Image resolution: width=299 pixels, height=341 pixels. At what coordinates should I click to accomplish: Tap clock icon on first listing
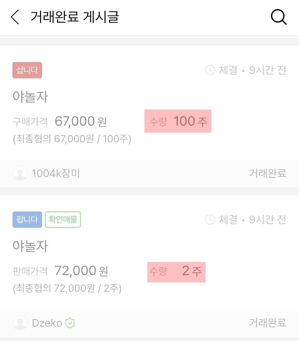pos(210,70)
